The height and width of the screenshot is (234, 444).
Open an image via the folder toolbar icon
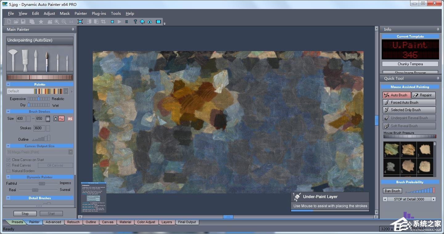click(16, 22)
